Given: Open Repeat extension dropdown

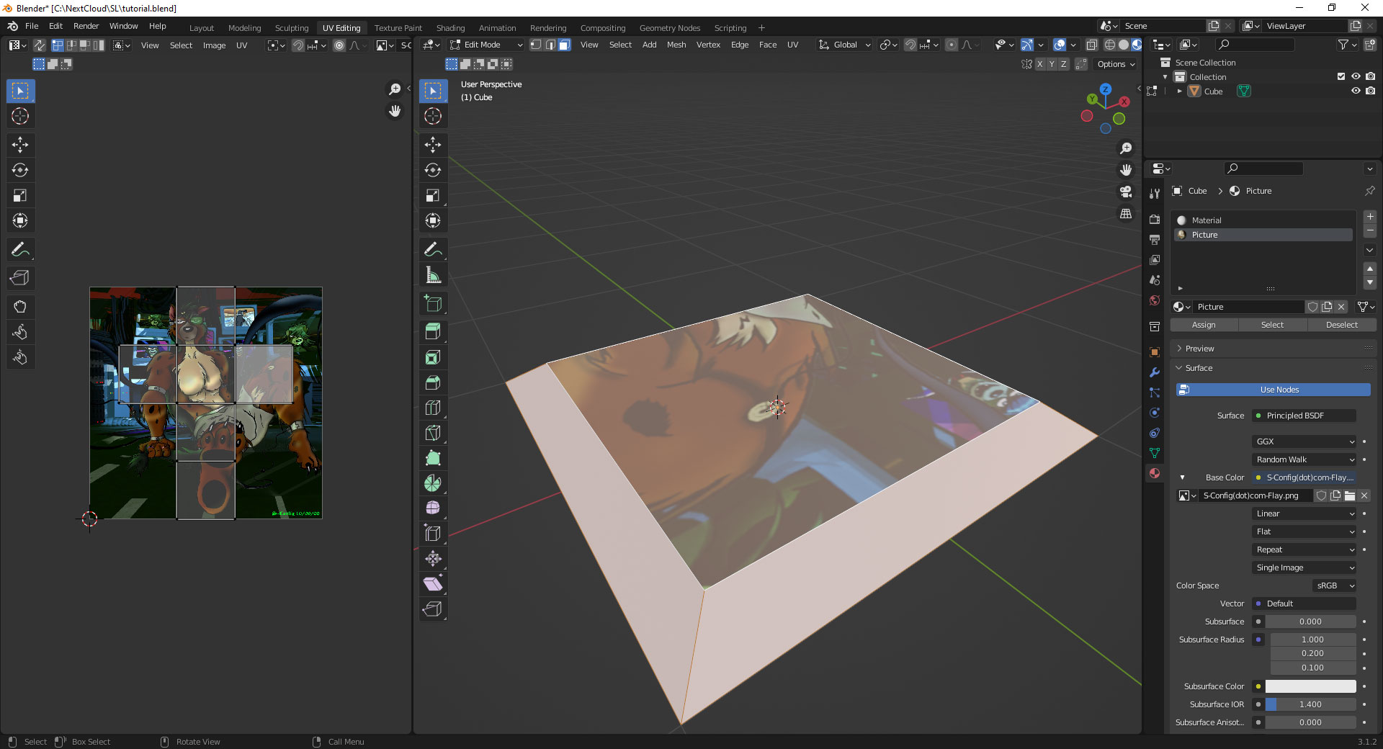Looking at the screenshot, I should coord(1304,550).
